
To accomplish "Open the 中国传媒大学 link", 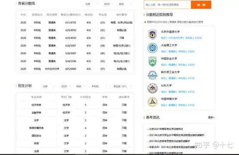I will [x=169, y=99].
